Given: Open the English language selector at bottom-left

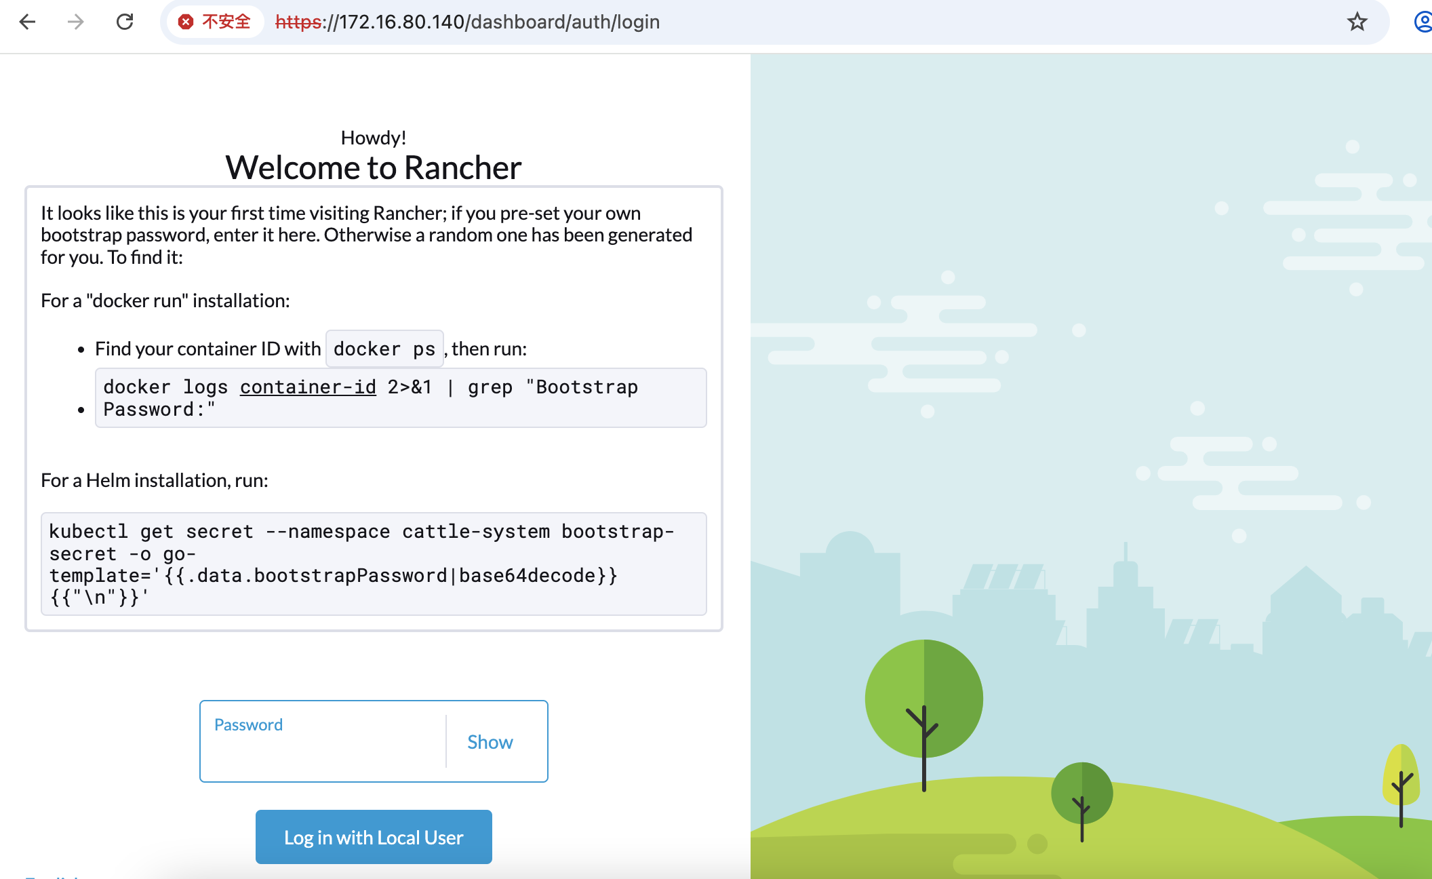Looking at the screenshot, I should pyautogui.click(x=53, y=876).
